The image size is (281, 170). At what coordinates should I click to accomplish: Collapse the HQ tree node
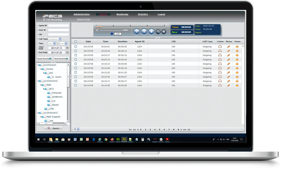pyautogui.click(x=44, y=73)
